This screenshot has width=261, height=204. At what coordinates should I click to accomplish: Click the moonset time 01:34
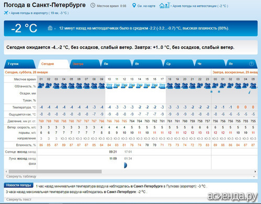(x=128, y=158)
